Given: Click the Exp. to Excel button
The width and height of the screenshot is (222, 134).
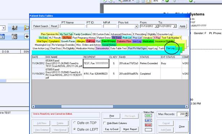Looking at the screenshot, I should click(112, 129).
